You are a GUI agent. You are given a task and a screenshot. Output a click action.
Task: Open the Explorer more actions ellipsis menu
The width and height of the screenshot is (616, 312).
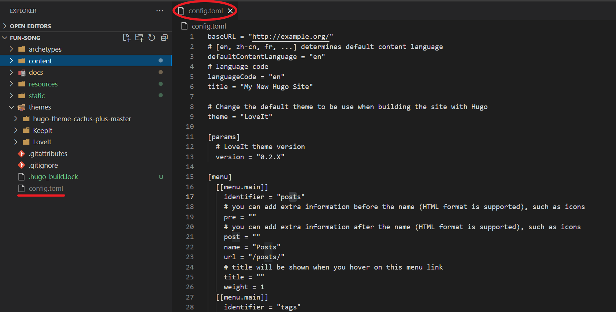click(x=160, y=11)
